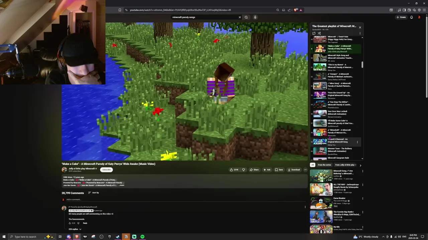
Task: Play "I'll Make Some Cake" playlist item
Action: pyautogui.click(x=336, y=123)
